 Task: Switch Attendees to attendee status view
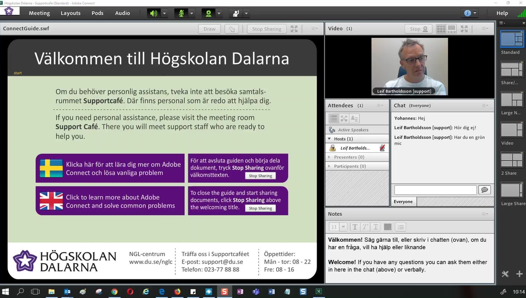(x=354, y=118)
